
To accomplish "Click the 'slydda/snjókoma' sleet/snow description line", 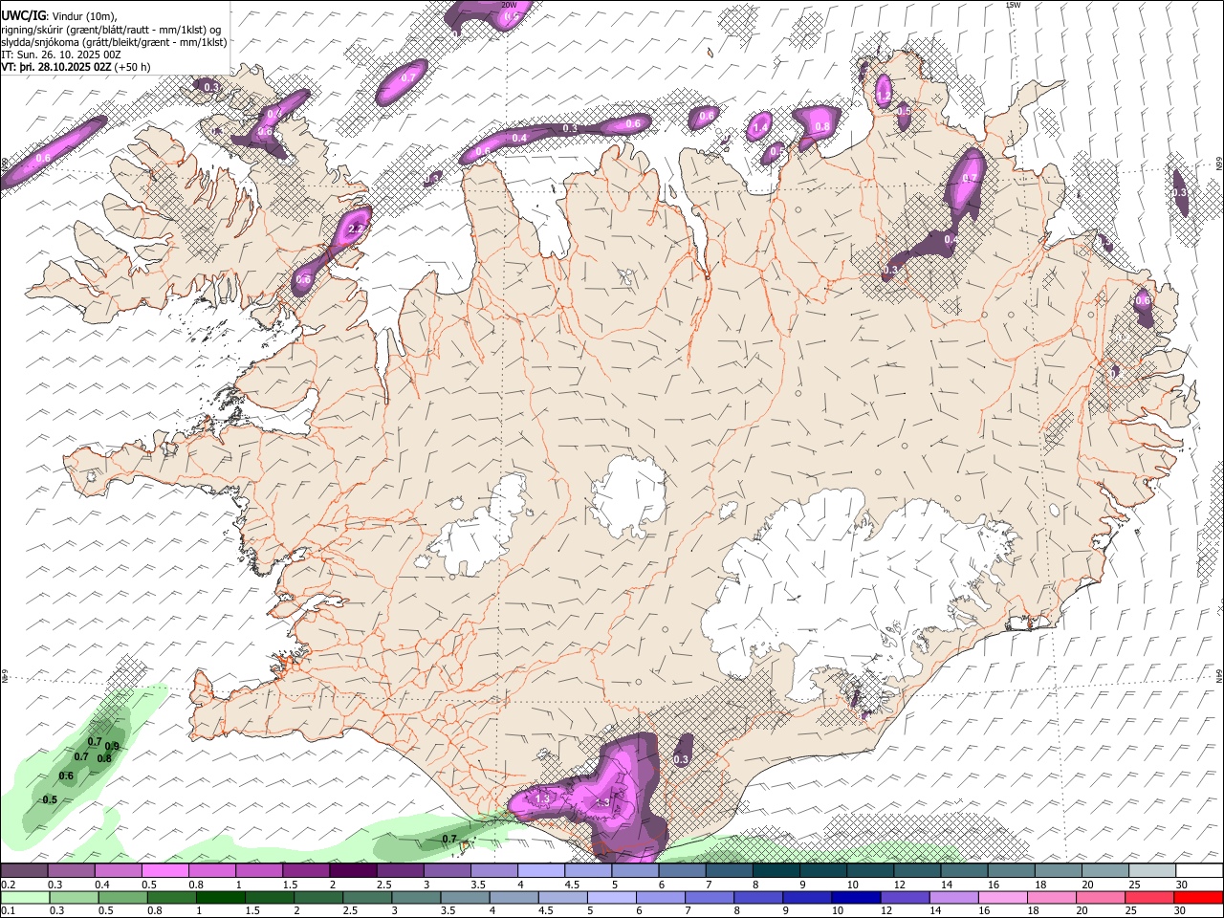I will (x=114, y=42).
